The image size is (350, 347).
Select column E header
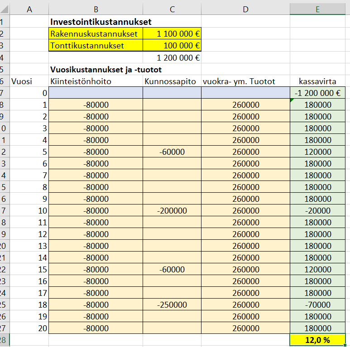click(x=317, y=10)
